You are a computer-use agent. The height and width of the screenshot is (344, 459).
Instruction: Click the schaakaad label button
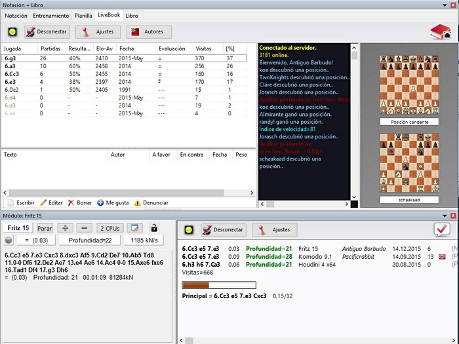pos(409,200)
